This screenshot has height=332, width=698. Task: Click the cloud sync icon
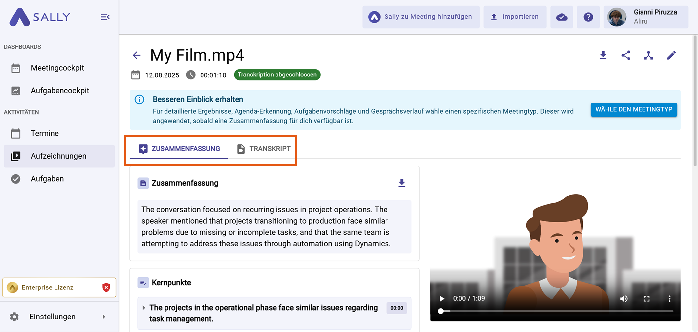pyautogui.click(x=562, y=17)
